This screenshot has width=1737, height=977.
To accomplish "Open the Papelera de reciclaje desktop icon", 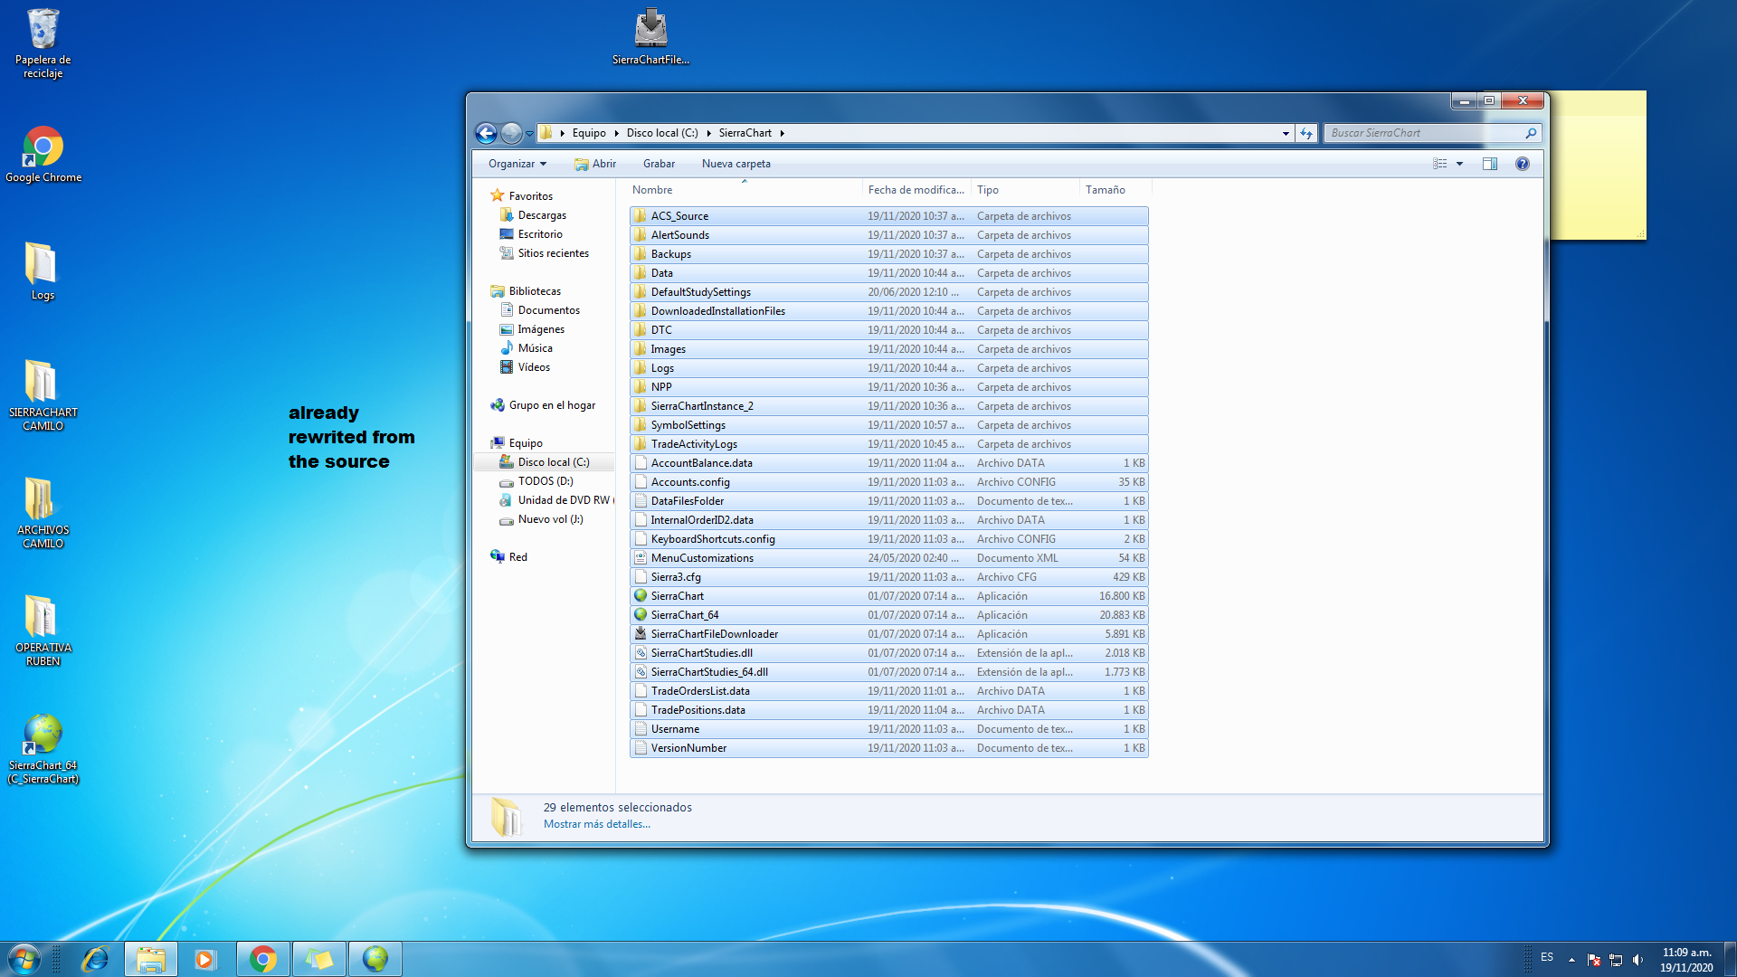I will click(x=43, y=43).
